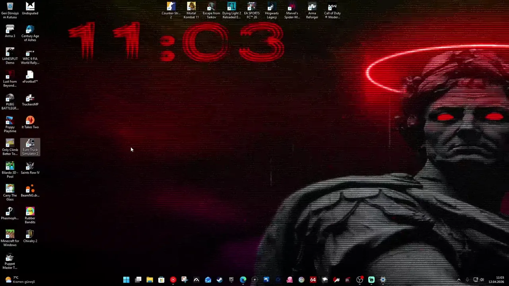The width and height of the screenshot is (509, 286).
Task: Select the Rubber Bandits icon
Action: [30, 215]
